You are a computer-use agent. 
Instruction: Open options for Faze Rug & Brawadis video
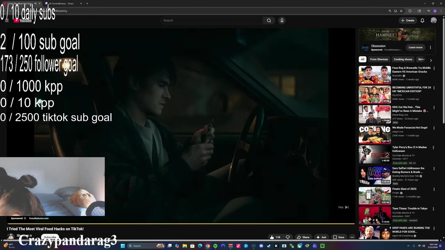[434, 68]
